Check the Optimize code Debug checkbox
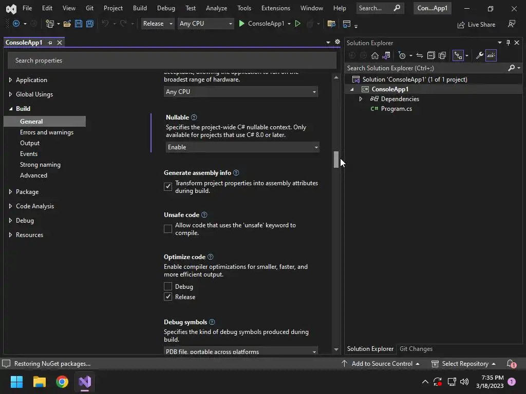Viewport: 526px width, 394px height. (168, 286)
